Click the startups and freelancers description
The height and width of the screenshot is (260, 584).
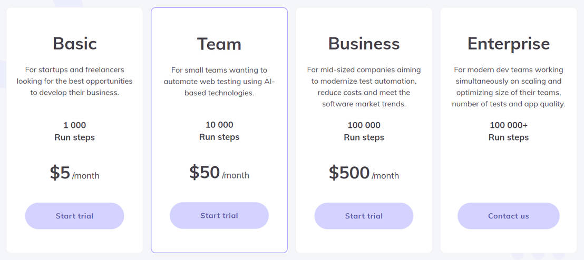[74, 81]
